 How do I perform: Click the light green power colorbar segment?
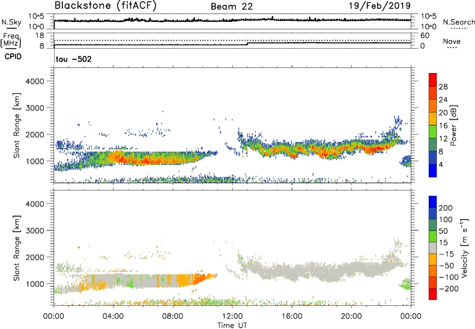click(433, 131)
